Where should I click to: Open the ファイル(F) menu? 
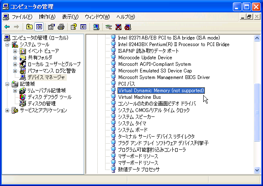click(x=22, y=17)
